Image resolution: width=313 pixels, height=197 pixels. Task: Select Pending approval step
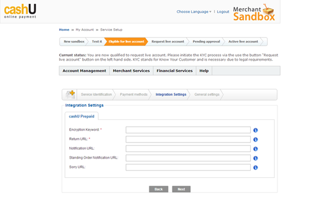206,42
